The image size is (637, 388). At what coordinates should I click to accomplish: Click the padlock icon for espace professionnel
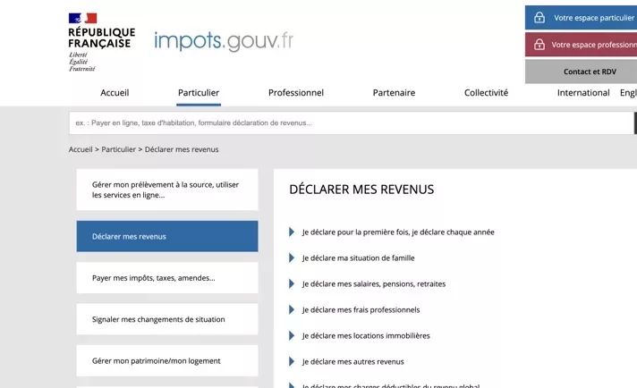click(x=539, y=44)
